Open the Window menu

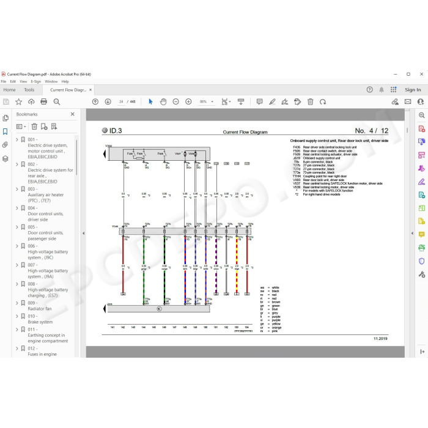click(x=51, y=81)
